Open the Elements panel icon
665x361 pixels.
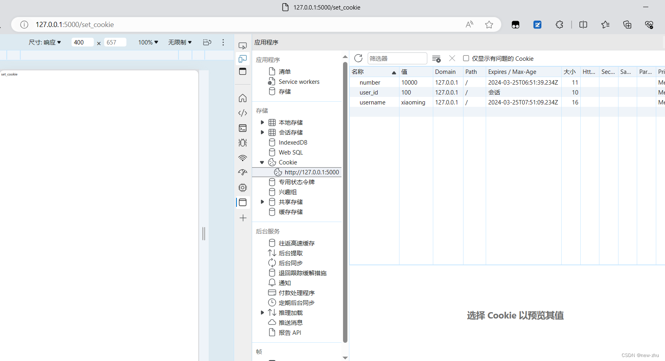(242, 113)
